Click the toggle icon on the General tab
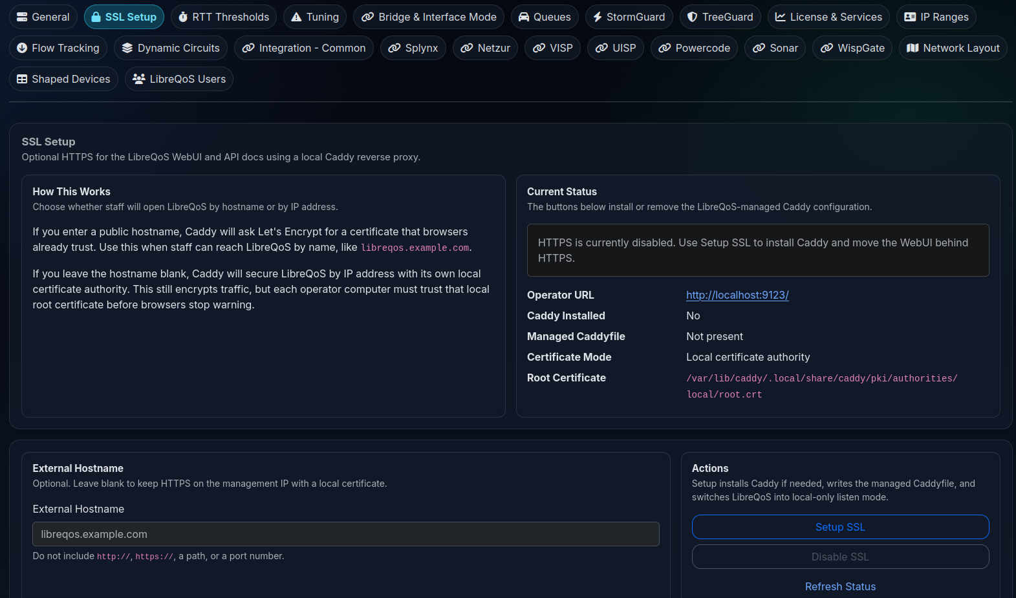1016x598 pixels. tap(22, 17)
